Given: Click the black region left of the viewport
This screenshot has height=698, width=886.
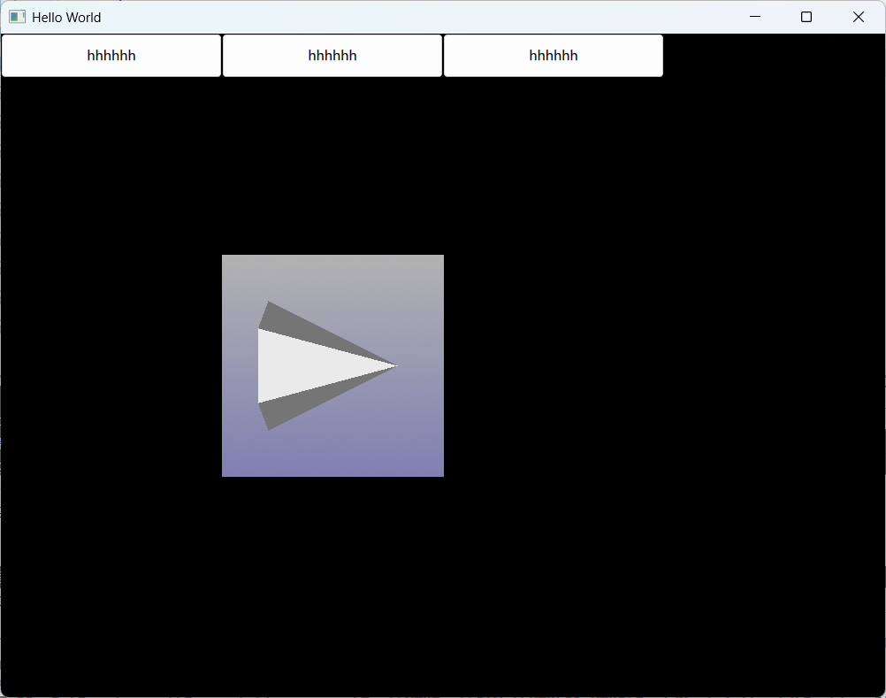Looking at the screenshot, I should [x=106, y=365].
